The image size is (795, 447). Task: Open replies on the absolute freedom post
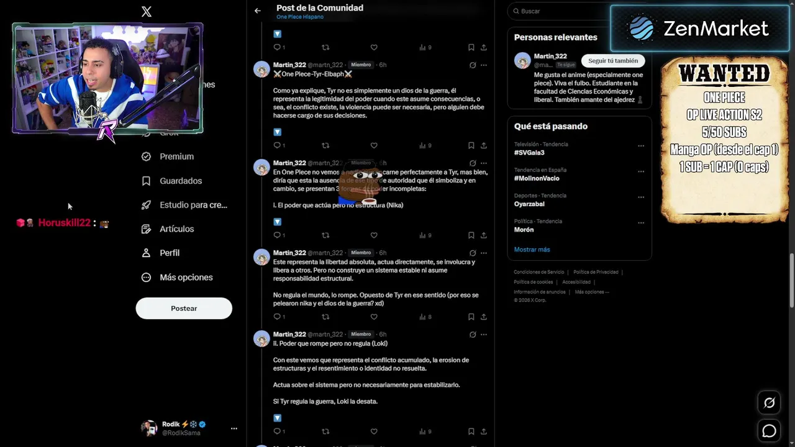point(279,317)
